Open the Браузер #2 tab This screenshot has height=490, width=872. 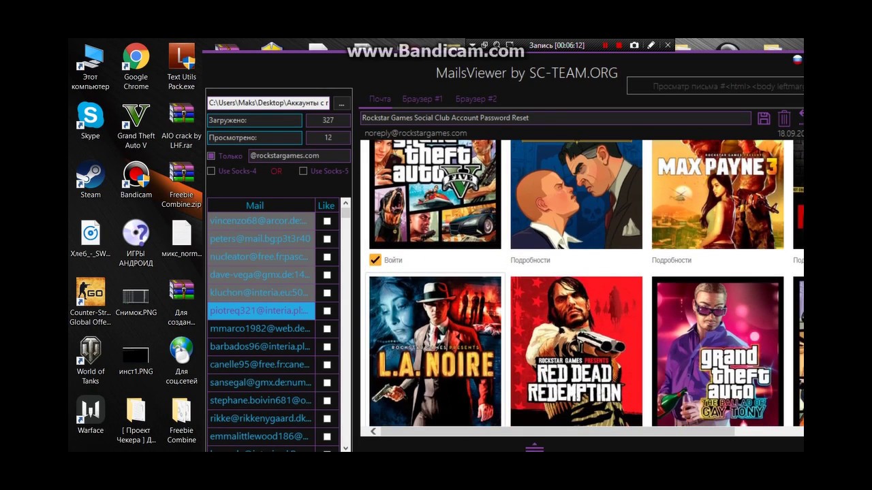pos(476,99)
